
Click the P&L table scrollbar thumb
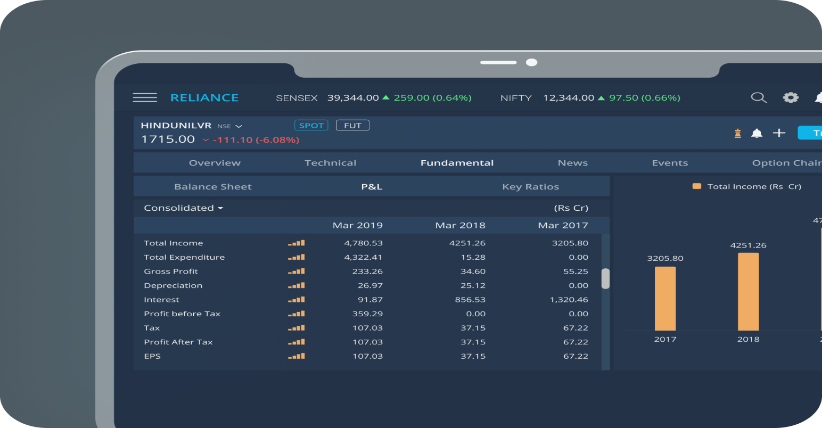pyautogui.click(x=605, y=279)
